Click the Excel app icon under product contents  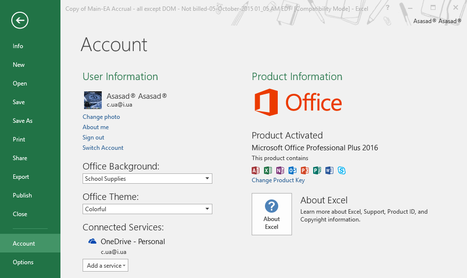(x=268, y=170)
